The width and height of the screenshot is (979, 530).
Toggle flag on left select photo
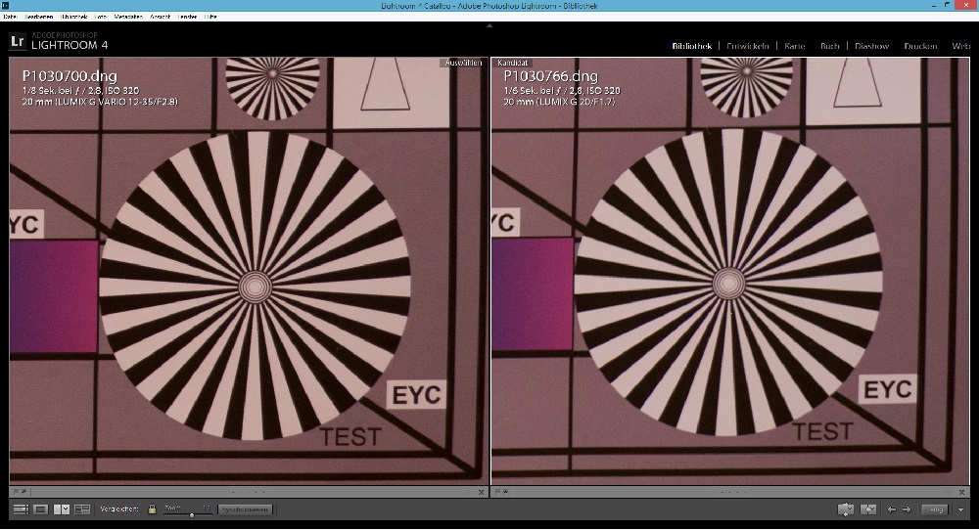16,492
